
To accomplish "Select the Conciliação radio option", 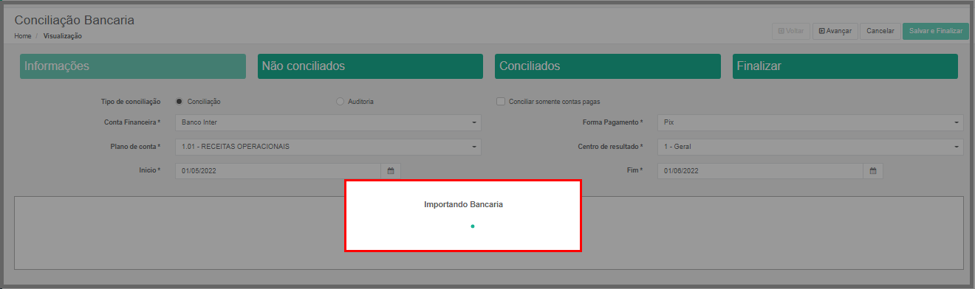I will click(x=179, y=102).
